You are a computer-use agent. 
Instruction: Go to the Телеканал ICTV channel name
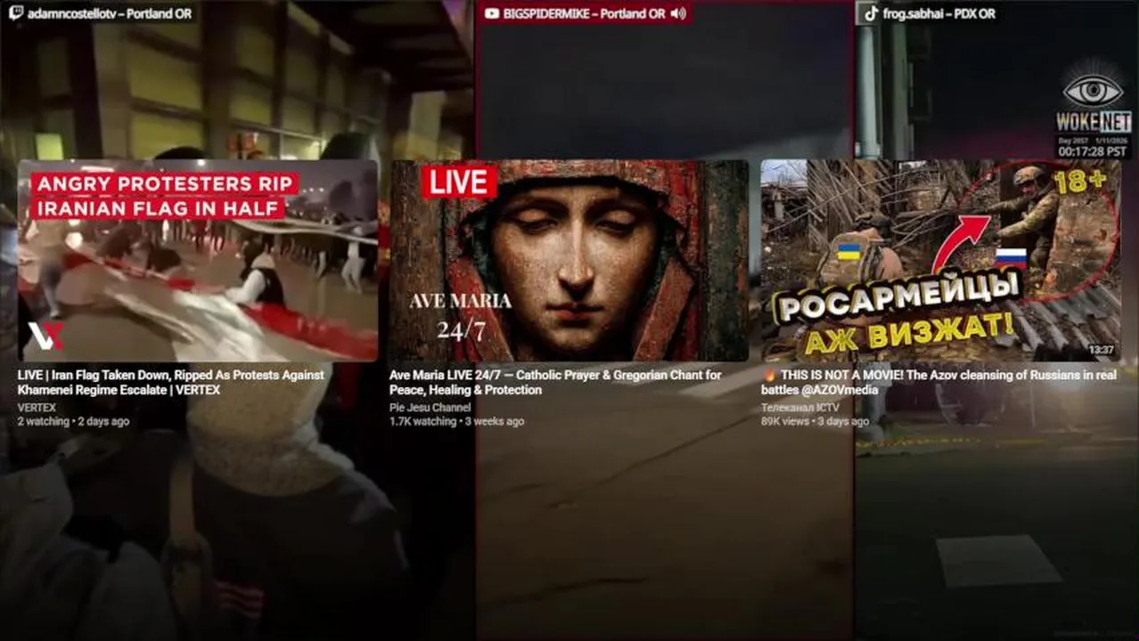[x=799, y=408]
